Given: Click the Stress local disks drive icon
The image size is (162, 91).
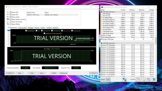Looking at the screenshot, I should 8,22.
